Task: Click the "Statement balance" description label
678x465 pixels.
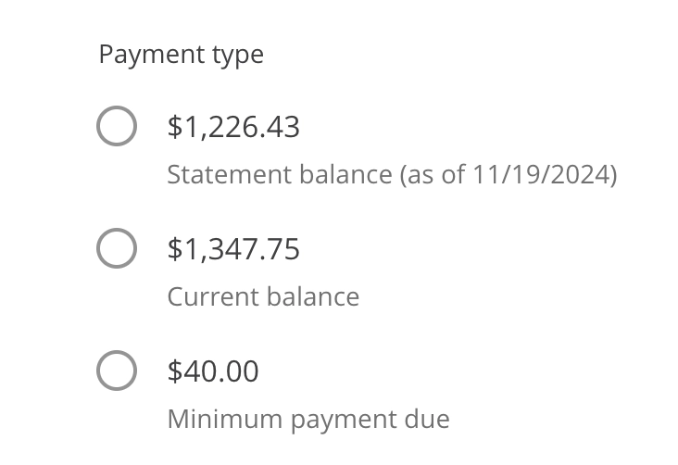Action: click(x=280, y=175)
